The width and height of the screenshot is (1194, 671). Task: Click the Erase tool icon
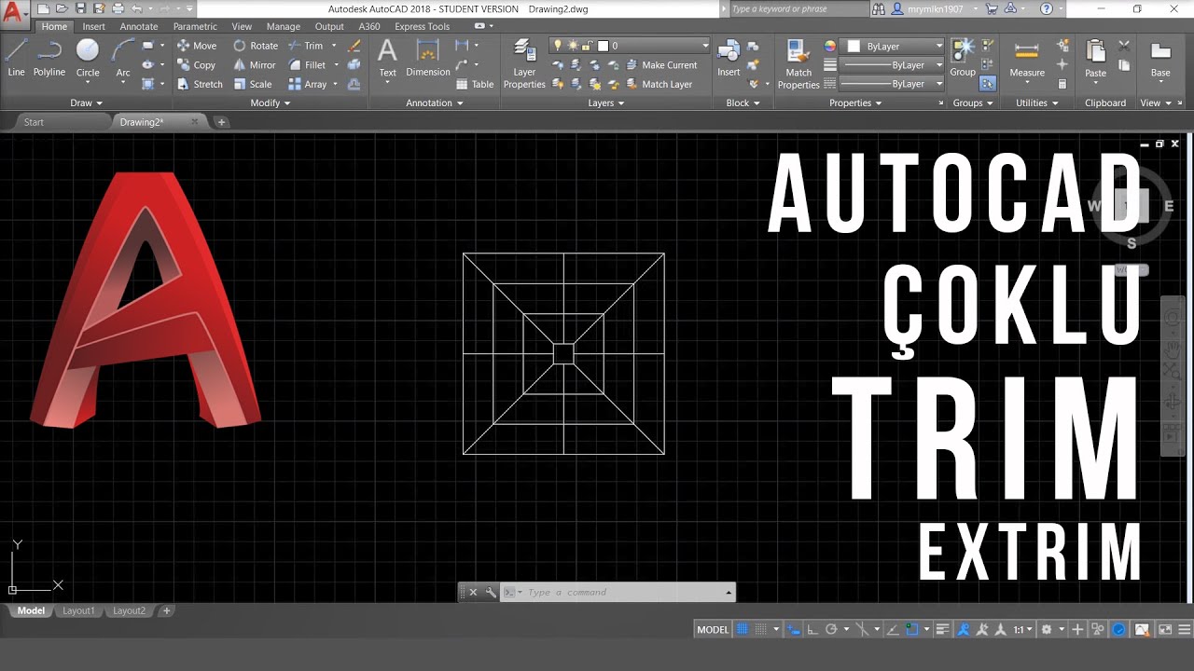point(354,46)
